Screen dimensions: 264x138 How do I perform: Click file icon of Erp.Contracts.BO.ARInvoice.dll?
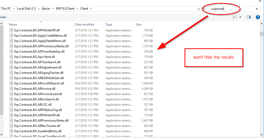(x=11, y=89)
